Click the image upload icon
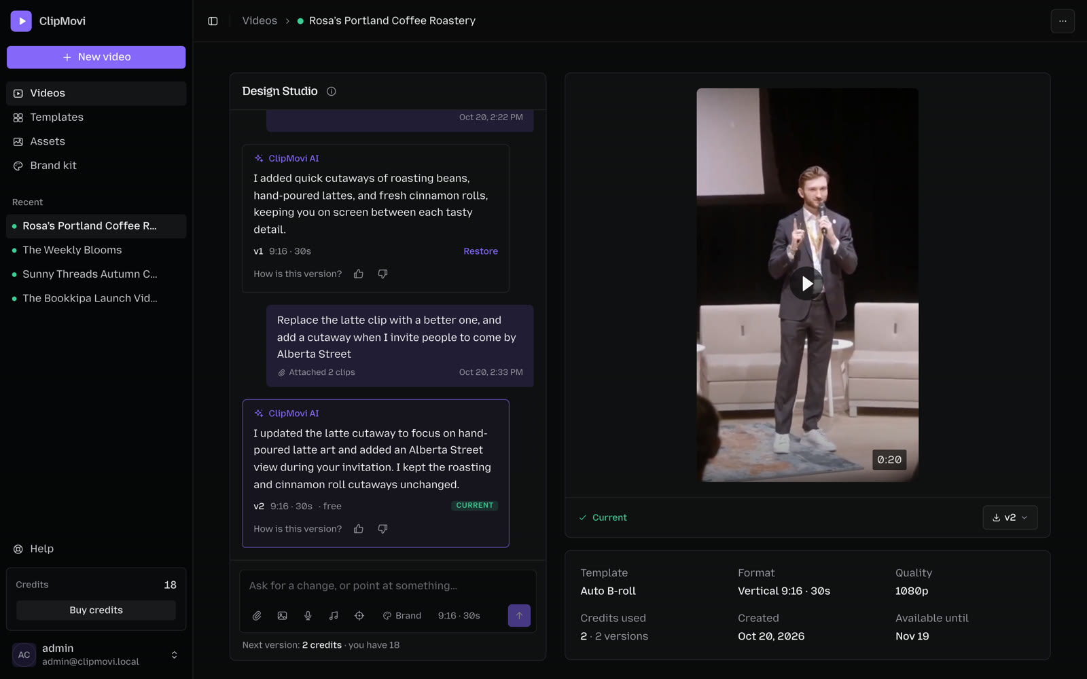 tap(283, 616)
